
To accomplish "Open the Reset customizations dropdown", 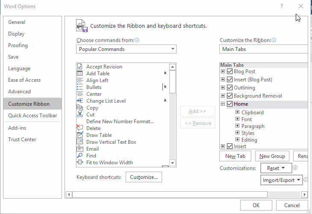I will 276,168.
